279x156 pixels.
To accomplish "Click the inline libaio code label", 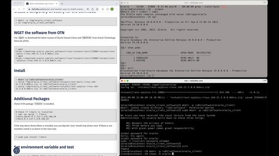I will coord(38,104).
